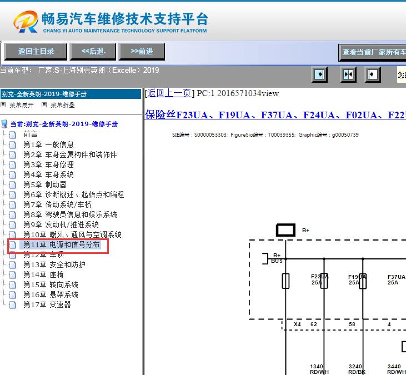Click page icon next to 第3章 车身修理
The width and height of the screenshot is (406, 375).
(13, 164)
